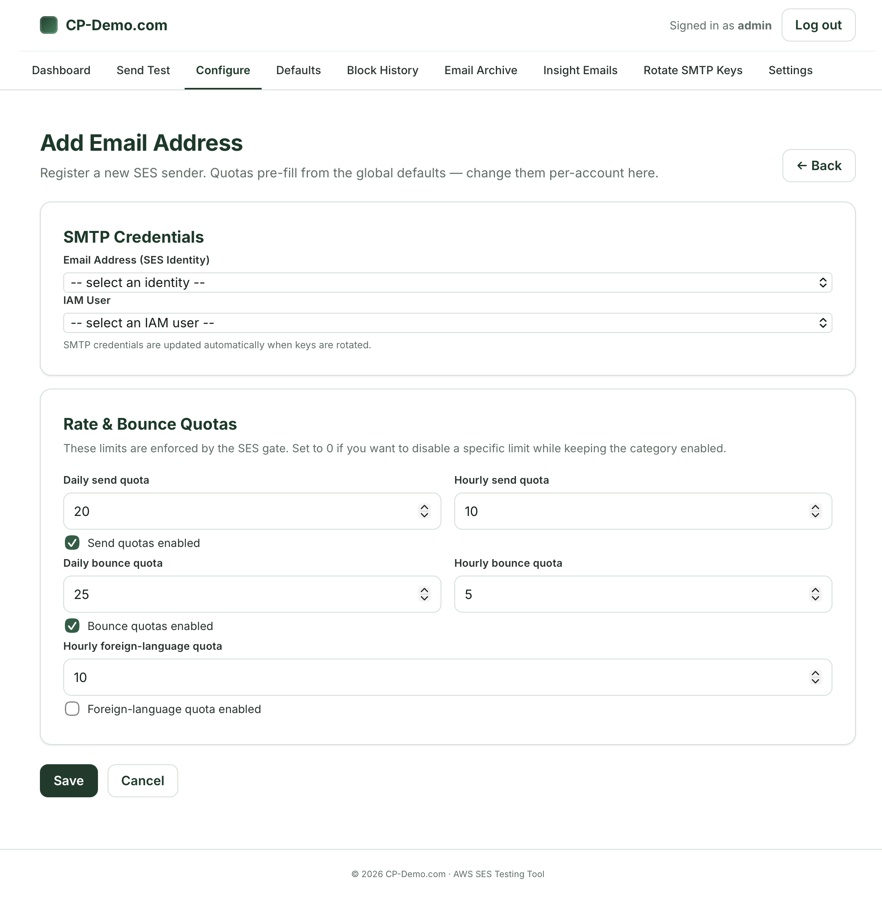Focus the Daily bounce quota field
This screenshot has width=882, height=915.
point(252,594)
